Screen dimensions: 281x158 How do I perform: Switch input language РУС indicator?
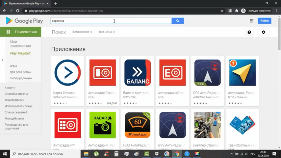tap(253, 154)
